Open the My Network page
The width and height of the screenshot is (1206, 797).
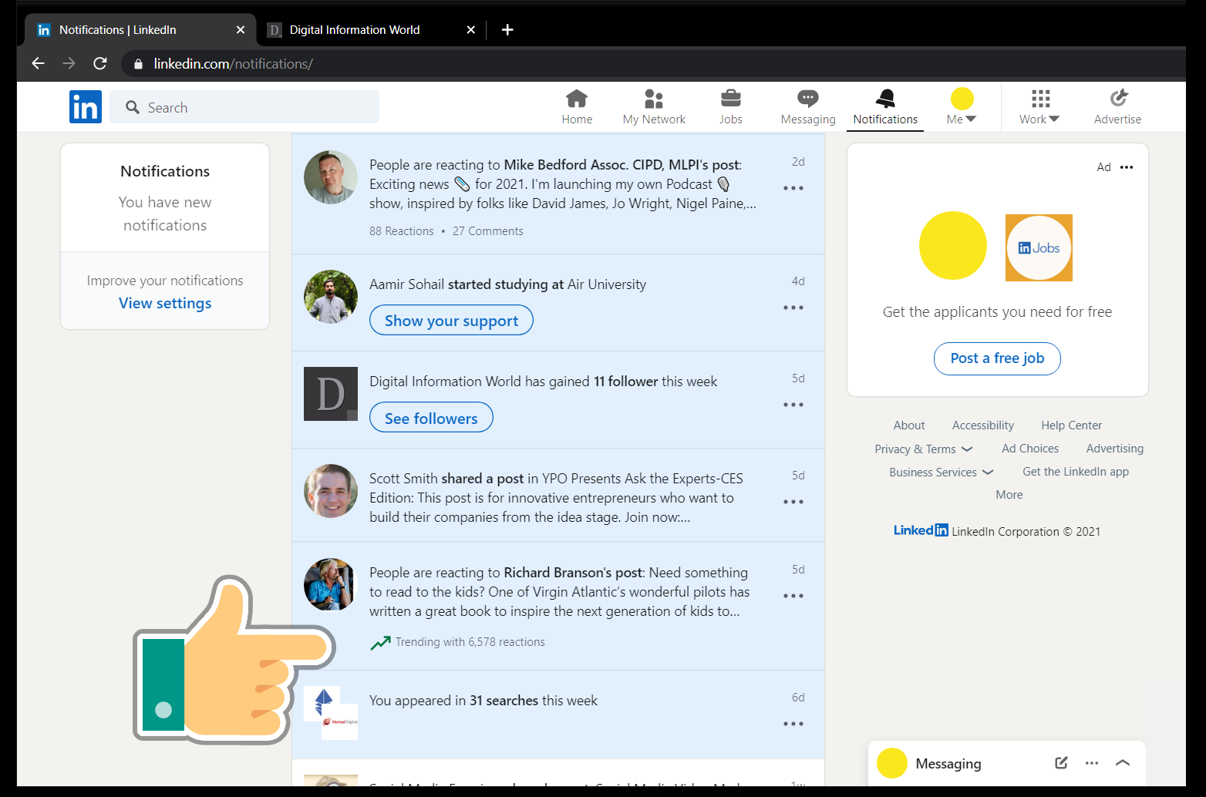(654, 106)
